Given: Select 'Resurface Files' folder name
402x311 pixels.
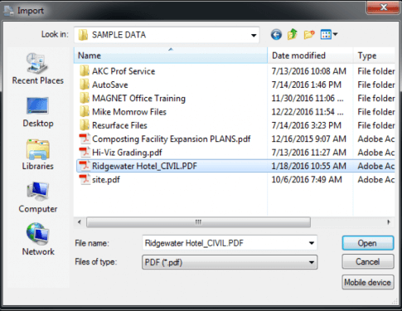Looking at the screenshot, I should point(119,125).
